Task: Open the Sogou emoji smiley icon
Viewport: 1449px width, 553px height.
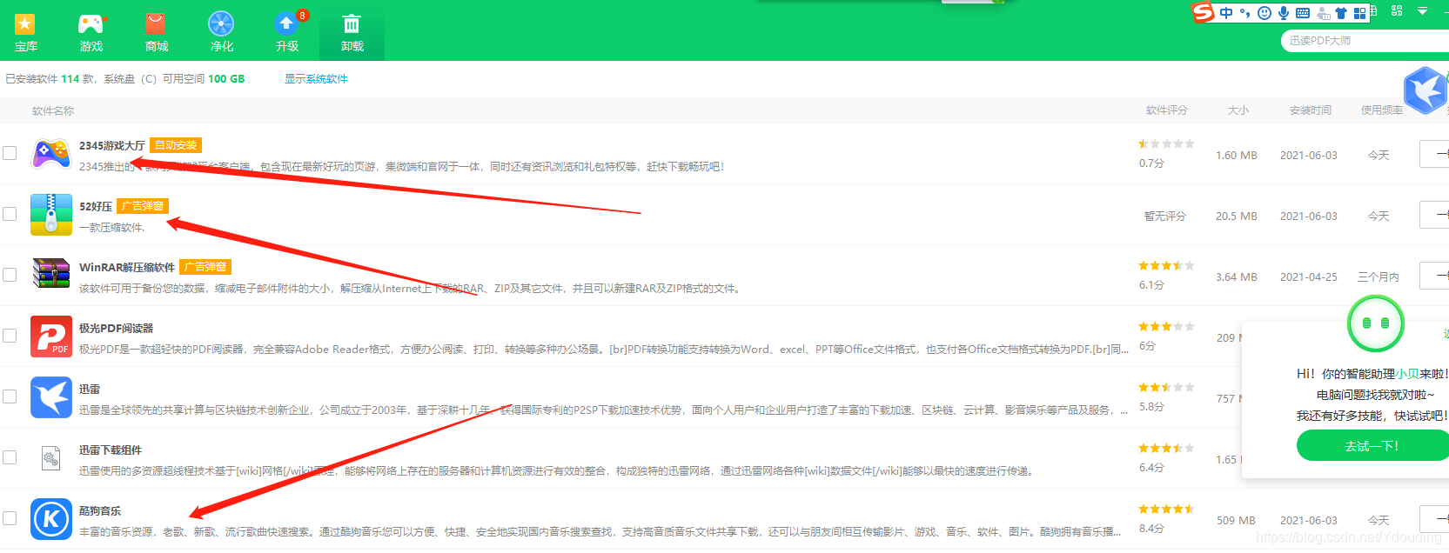Action: (1265, 13)
